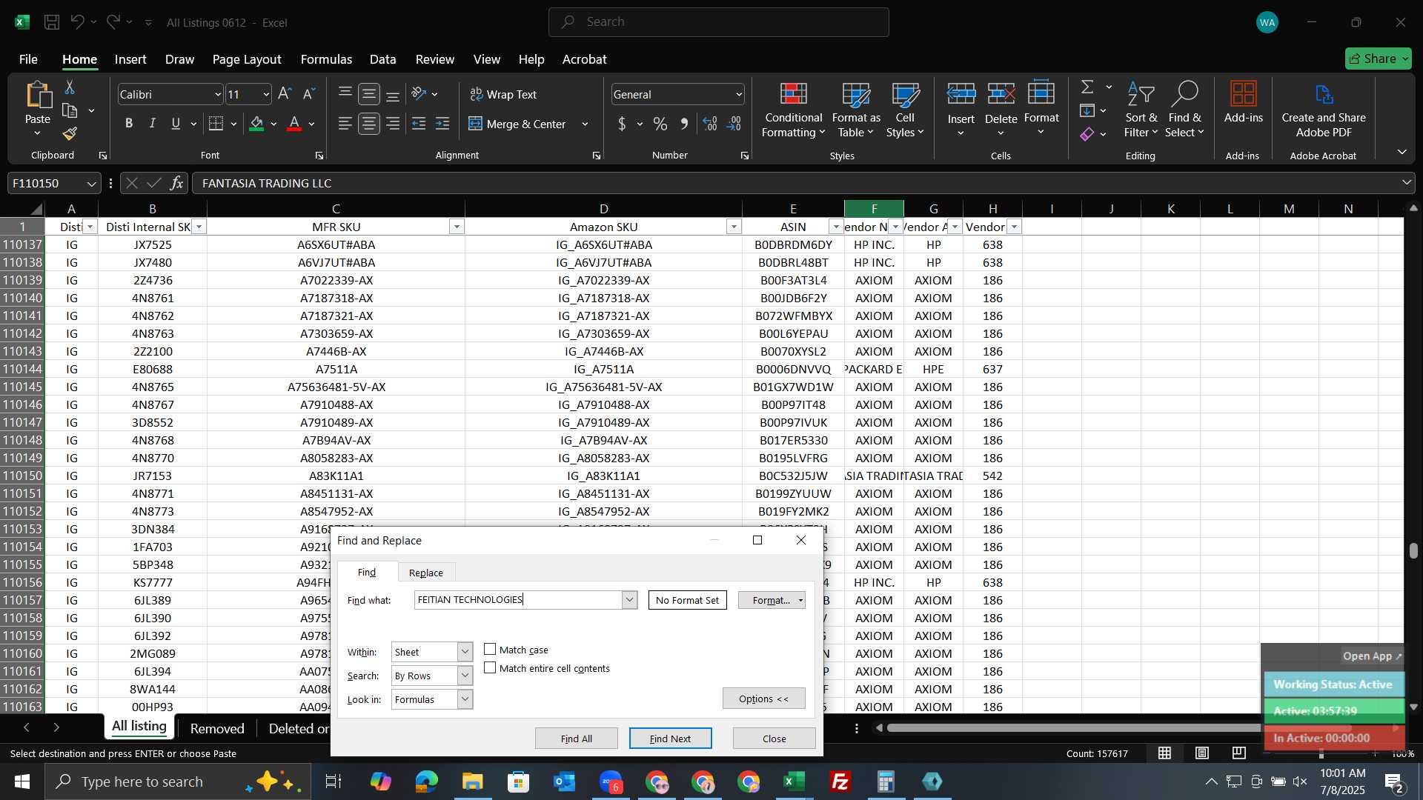Screen dimensions: 1423x800
Task: Open the font name Calibri dropdown
Action: pos(218,94)
